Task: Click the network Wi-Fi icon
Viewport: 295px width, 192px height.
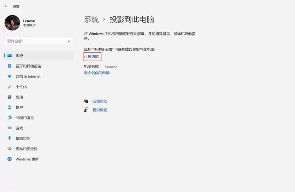Action: (10, 77)
